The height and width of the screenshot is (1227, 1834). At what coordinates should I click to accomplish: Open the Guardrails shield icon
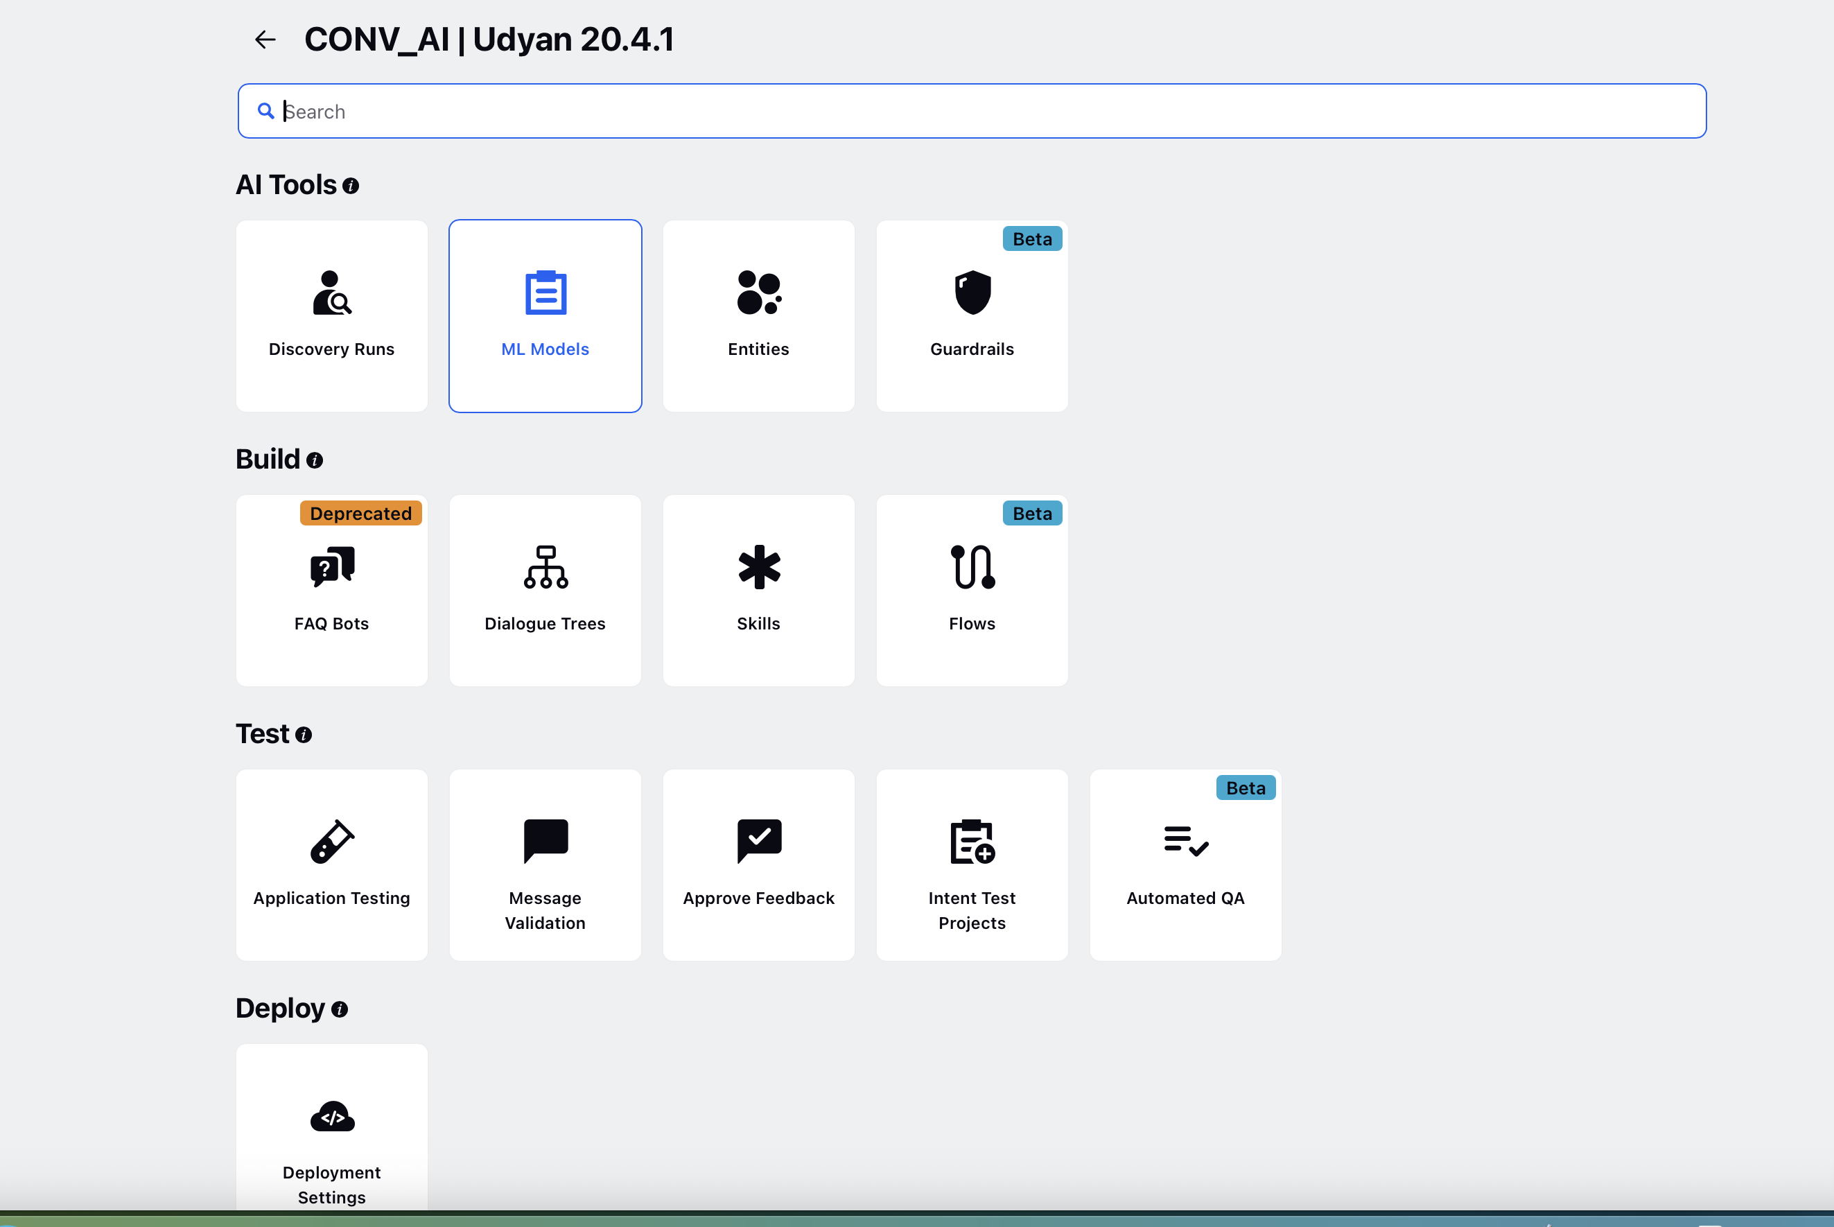point(972,293)
